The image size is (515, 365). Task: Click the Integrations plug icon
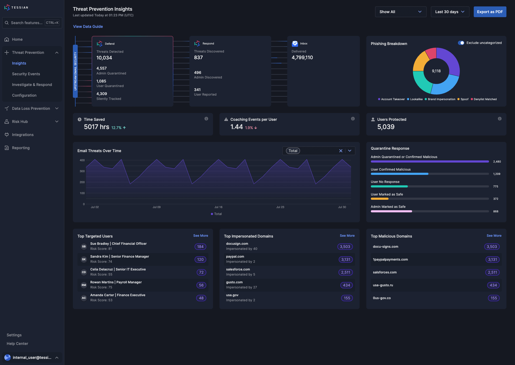[x=7, y=135]
